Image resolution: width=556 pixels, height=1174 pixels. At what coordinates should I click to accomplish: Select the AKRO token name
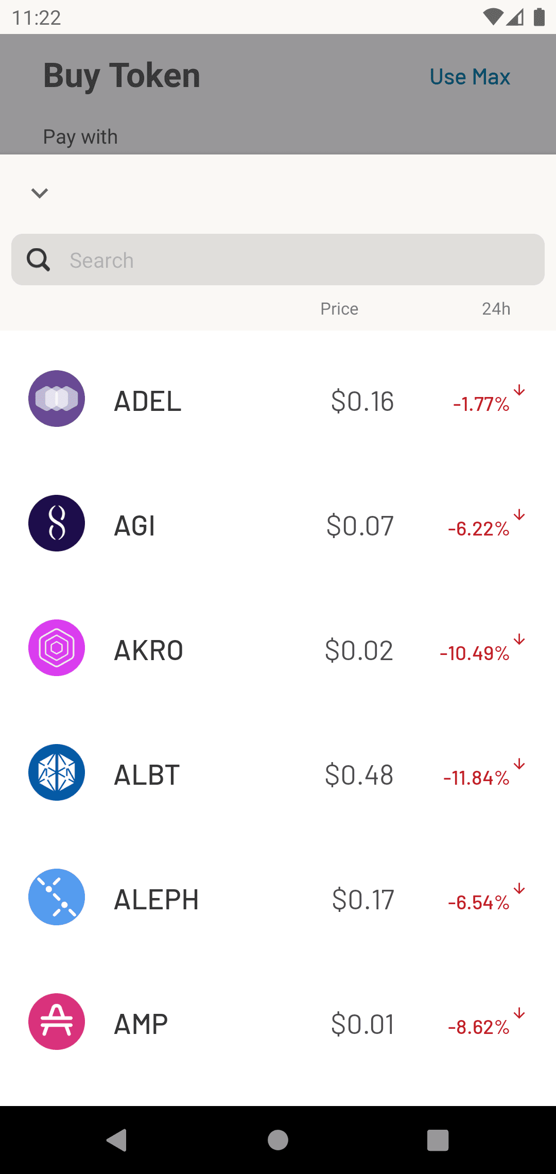(148, 650)
